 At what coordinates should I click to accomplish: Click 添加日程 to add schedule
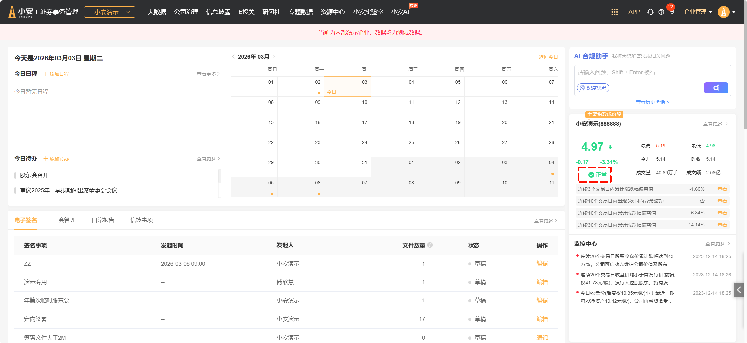(56, 74)
